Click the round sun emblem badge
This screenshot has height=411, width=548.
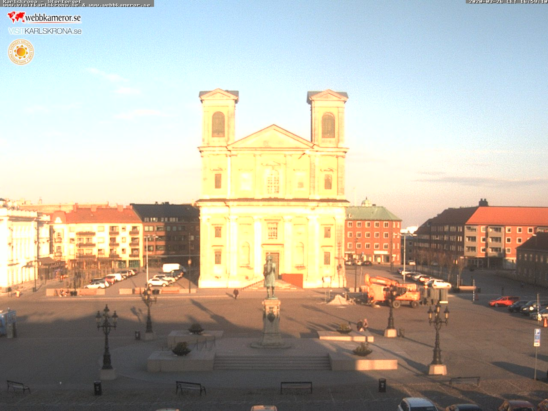click(21, 52)
